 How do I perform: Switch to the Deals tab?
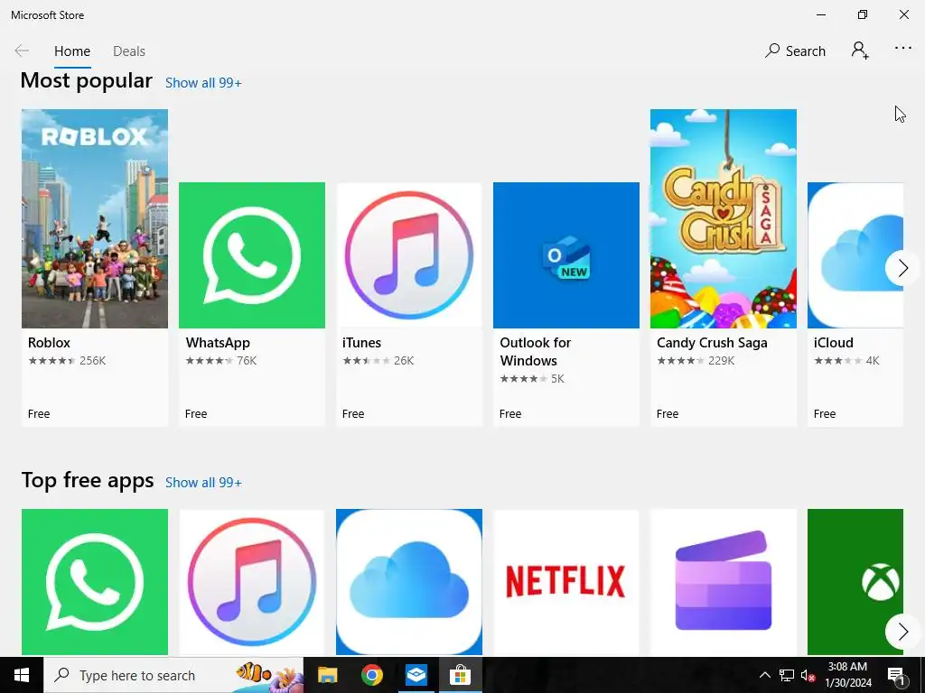pos(128,51)
